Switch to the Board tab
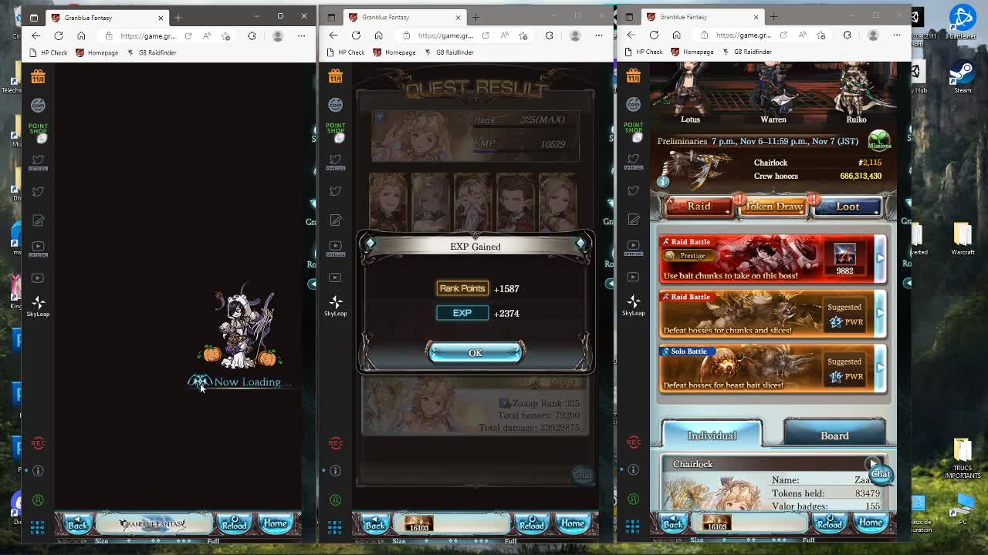Image resolution: width=988 pixels, height=555 pixels. coord(834,436)
